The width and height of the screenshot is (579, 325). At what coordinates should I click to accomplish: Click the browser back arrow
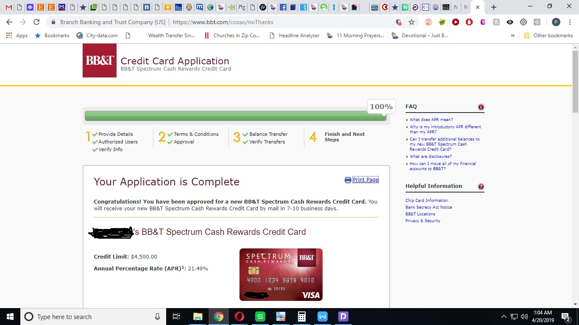point(9,22)
